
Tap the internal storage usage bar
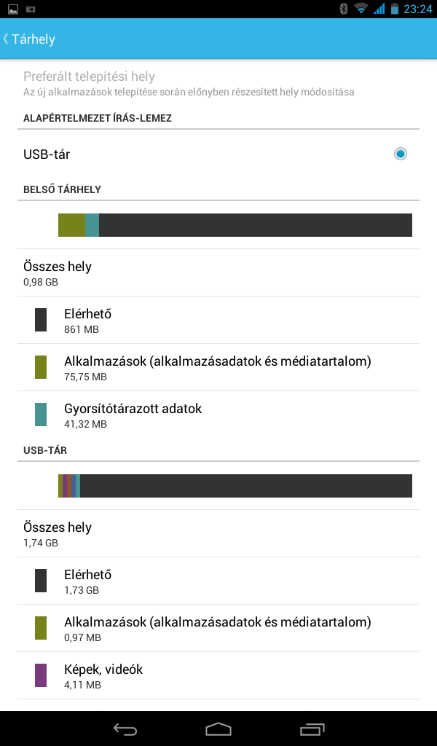click(235, 225)
